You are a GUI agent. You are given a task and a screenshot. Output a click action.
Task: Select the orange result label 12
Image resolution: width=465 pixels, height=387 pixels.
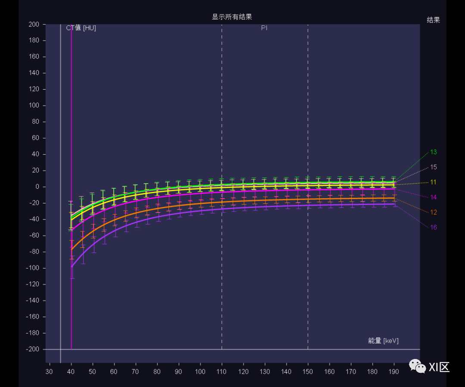point(433,212)
